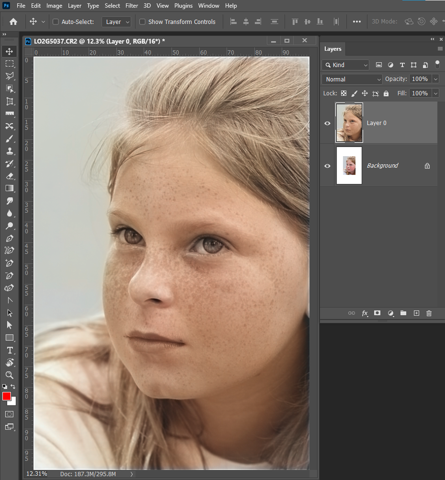The image size is (445, 480).
Task: Create a new layer with the plus icon
Action: [x=416, y=313]
